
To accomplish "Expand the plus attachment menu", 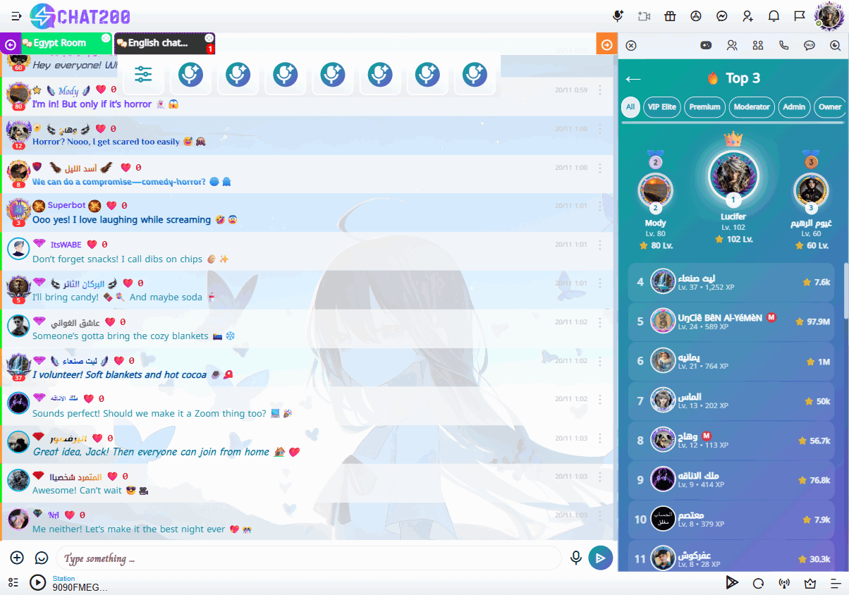I will (x=17, y=558).
